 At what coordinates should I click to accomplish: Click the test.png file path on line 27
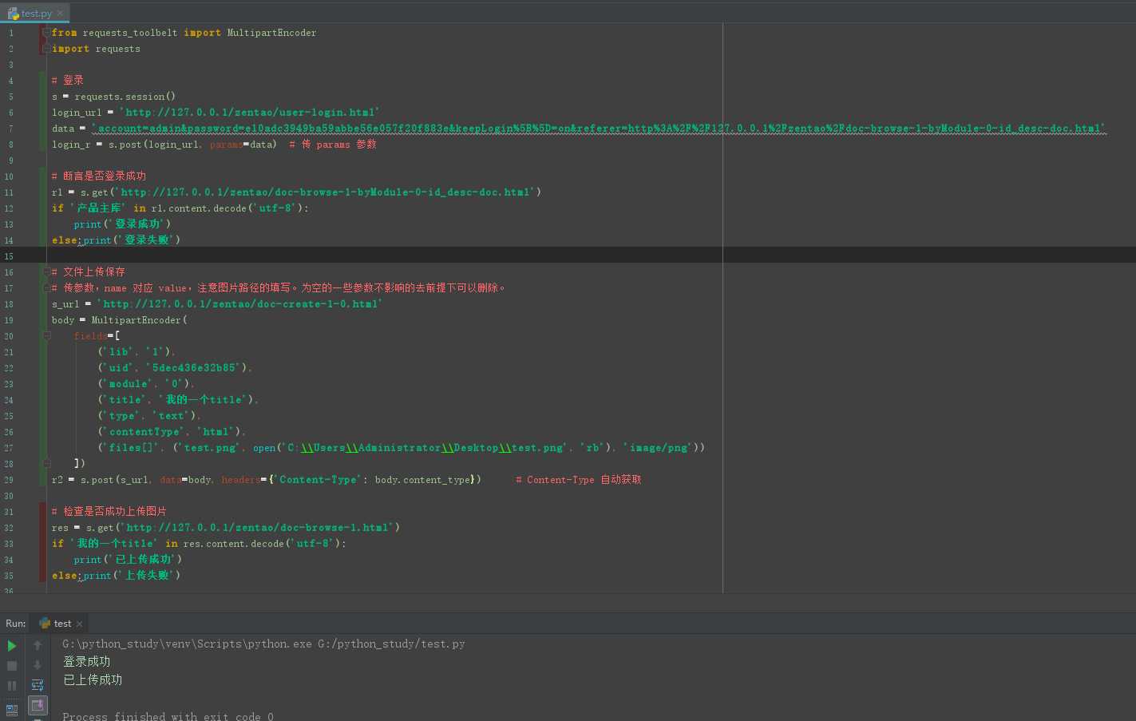pyautogui.click(x=426, y=448)
